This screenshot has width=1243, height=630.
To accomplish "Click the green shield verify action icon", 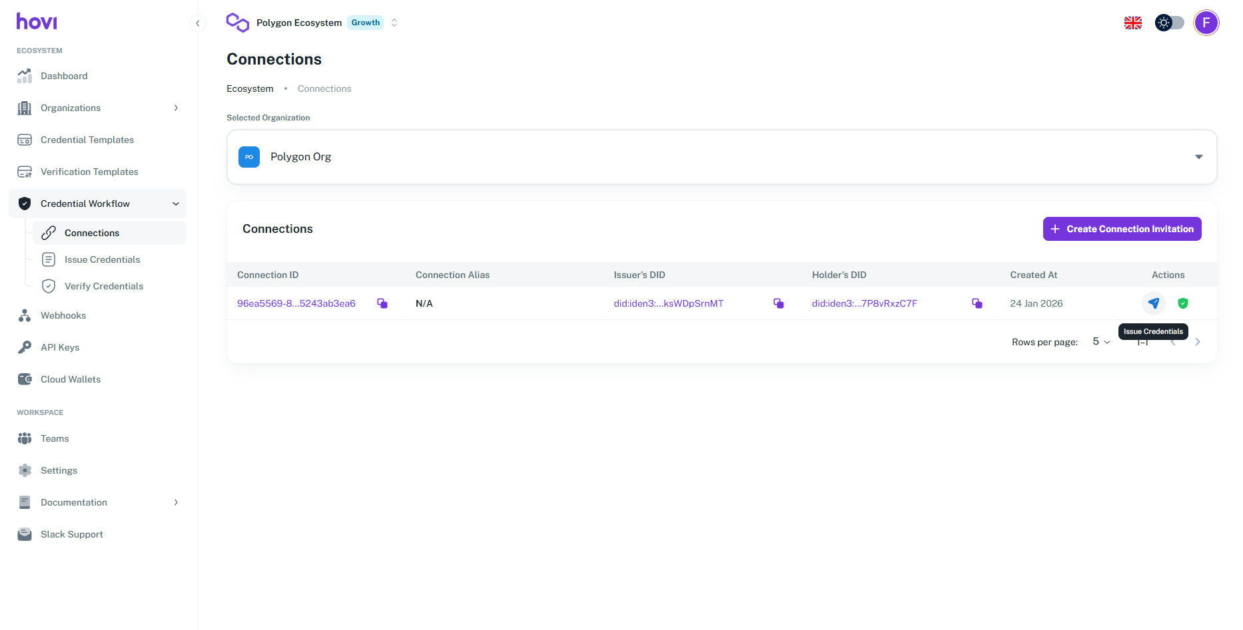I will 1182,303.
